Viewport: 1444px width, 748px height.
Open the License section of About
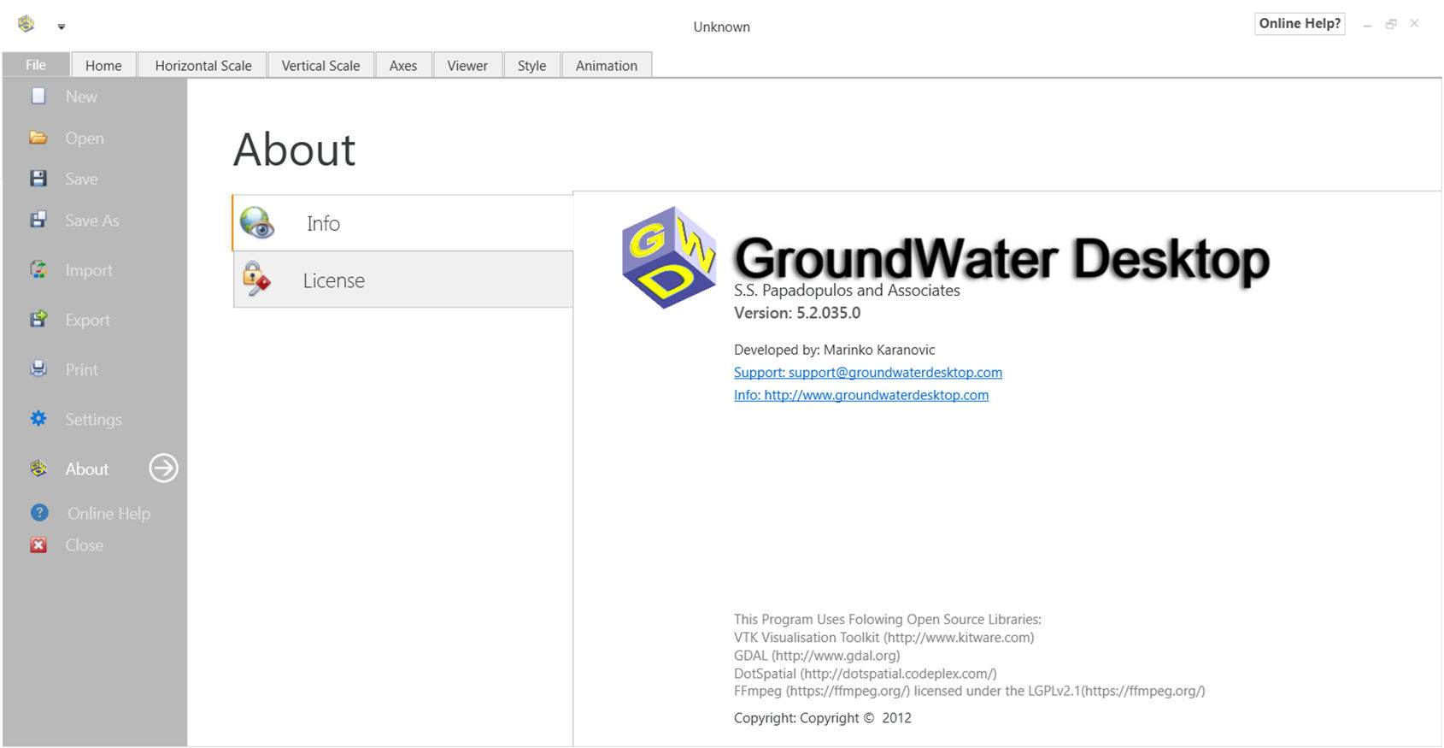click(402, 280)
